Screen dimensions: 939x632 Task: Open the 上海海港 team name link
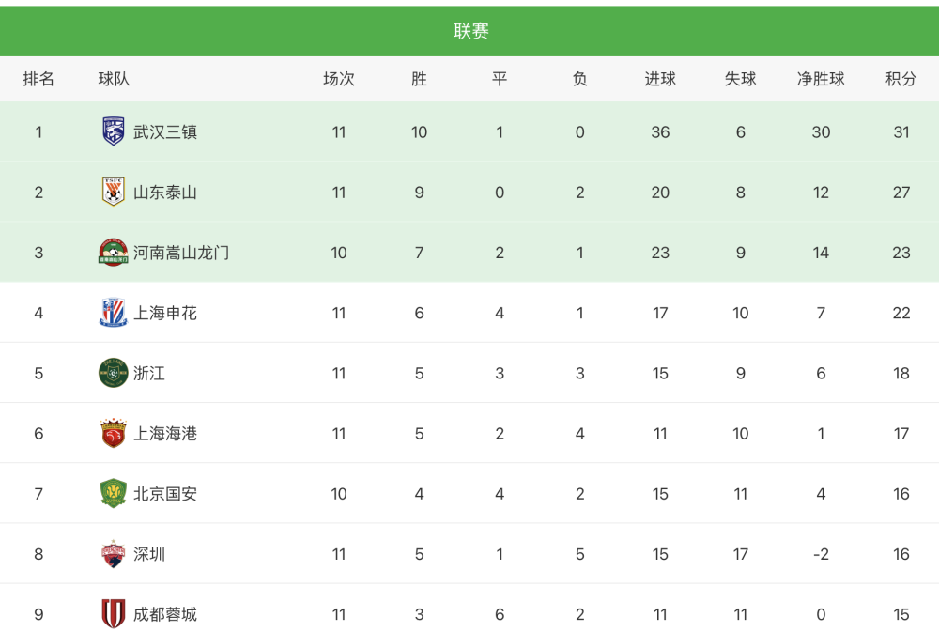[x=164, y=433]
